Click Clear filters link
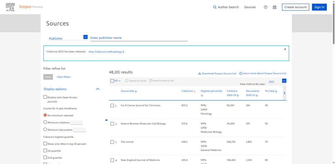The height and width of the screenshot is (164, 335). pos(64,77)
